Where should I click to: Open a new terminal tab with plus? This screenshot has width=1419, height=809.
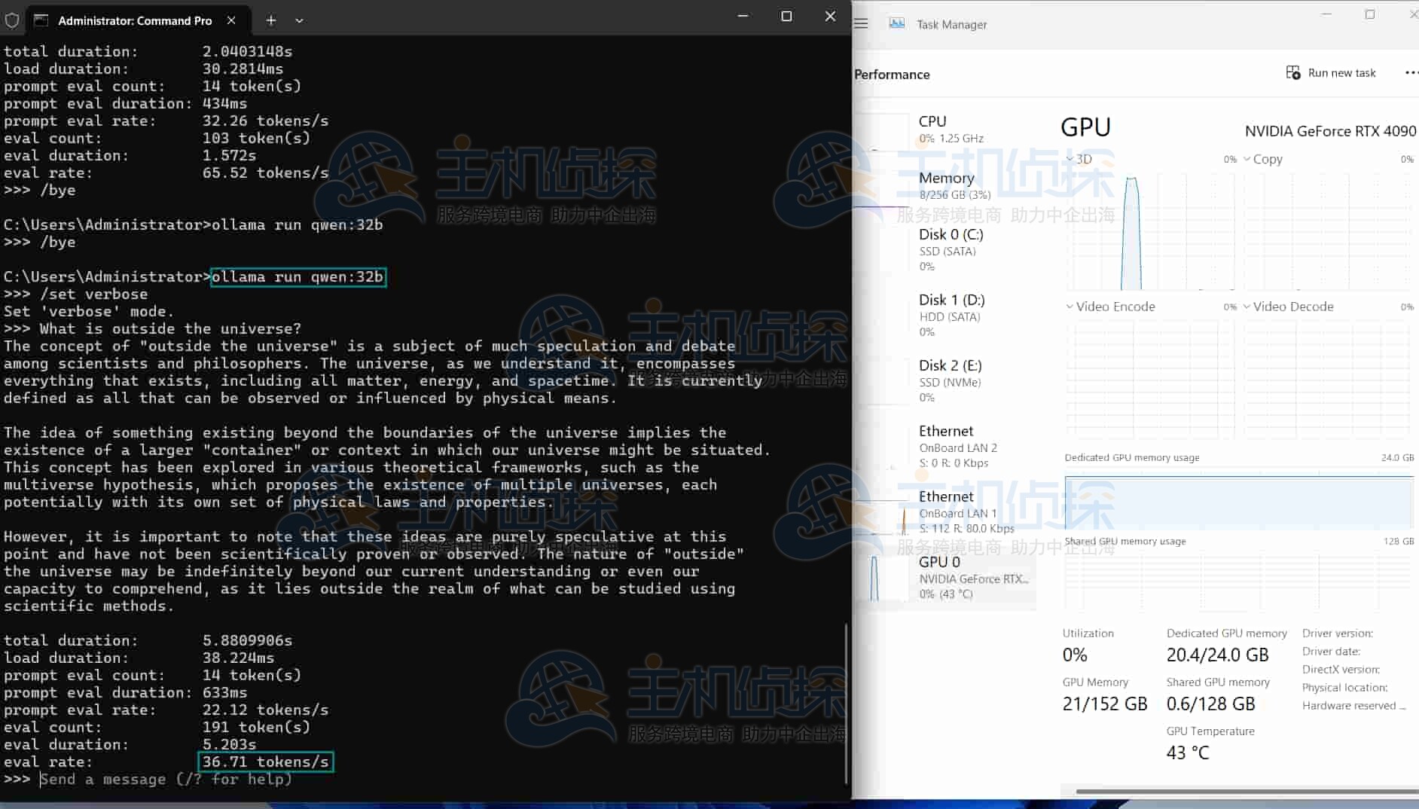(271, 20)
